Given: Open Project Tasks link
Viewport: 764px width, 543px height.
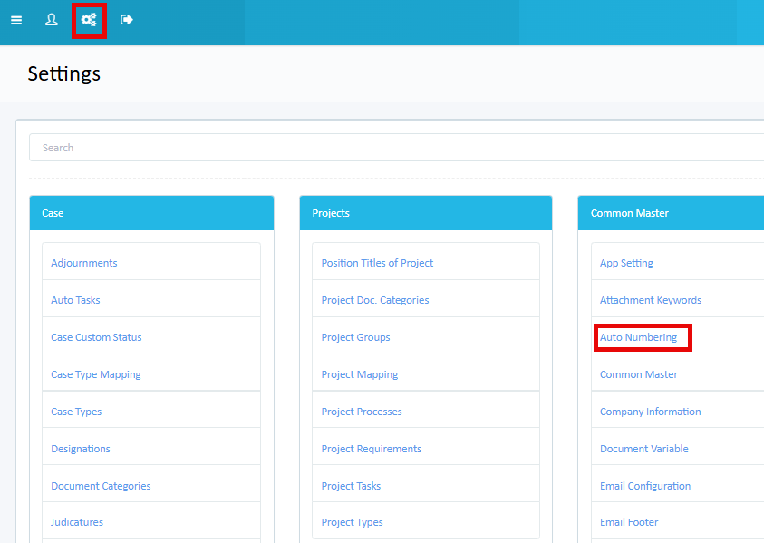Looking at the screenshot, I should [351, 486].
